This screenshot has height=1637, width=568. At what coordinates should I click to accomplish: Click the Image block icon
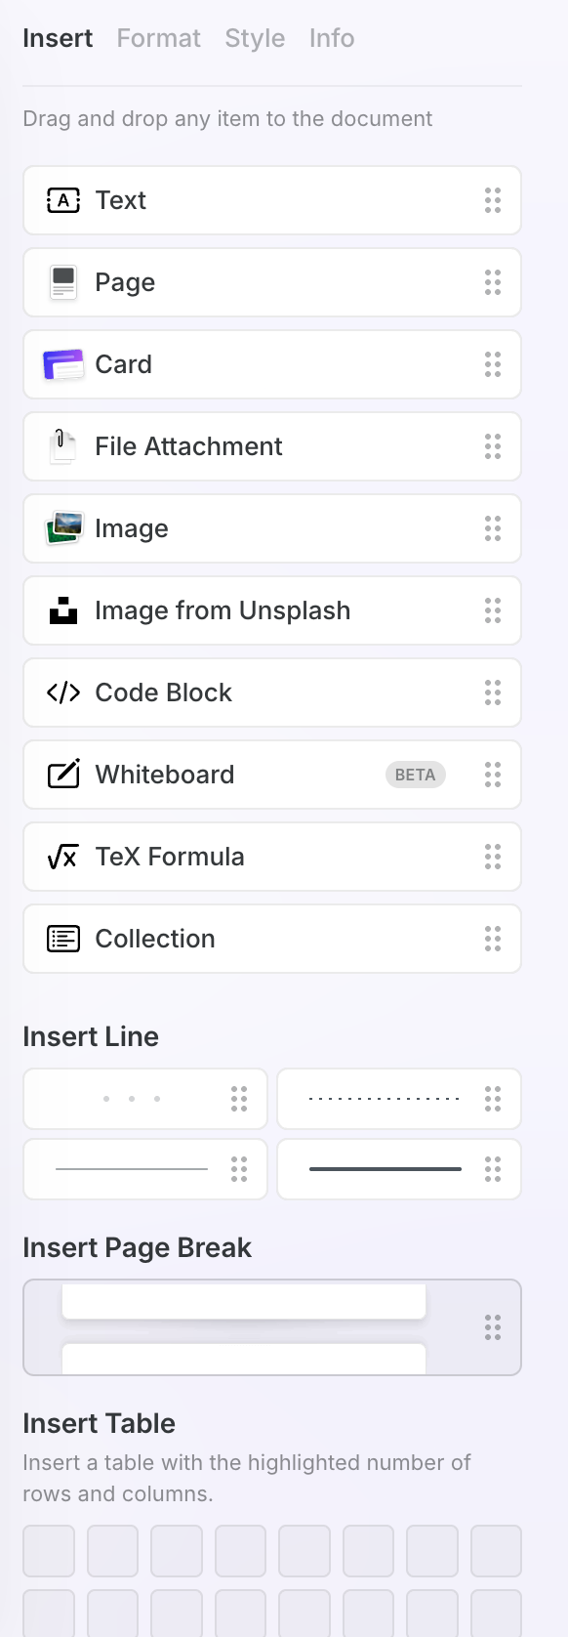(x=62, y=528)
